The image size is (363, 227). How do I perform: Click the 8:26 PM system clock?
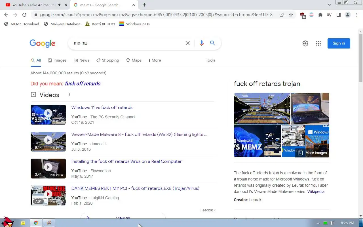pos(347,223)
